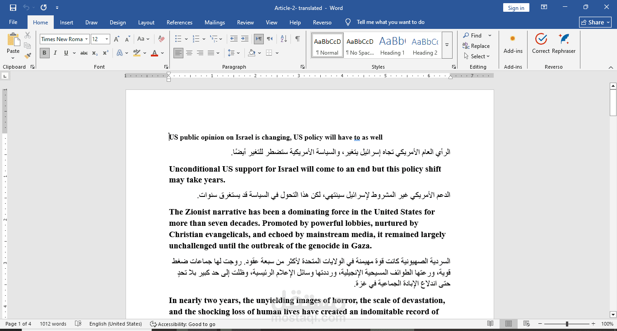Switch to the References tab
Viewport: 617px width, 331px height.
179,23
